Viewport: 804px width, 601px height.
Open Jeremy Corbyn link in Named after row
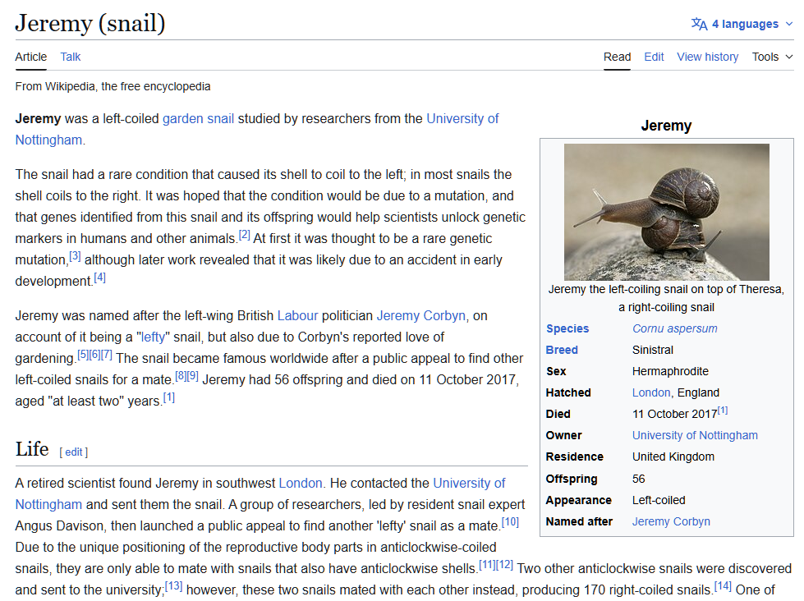671,521
